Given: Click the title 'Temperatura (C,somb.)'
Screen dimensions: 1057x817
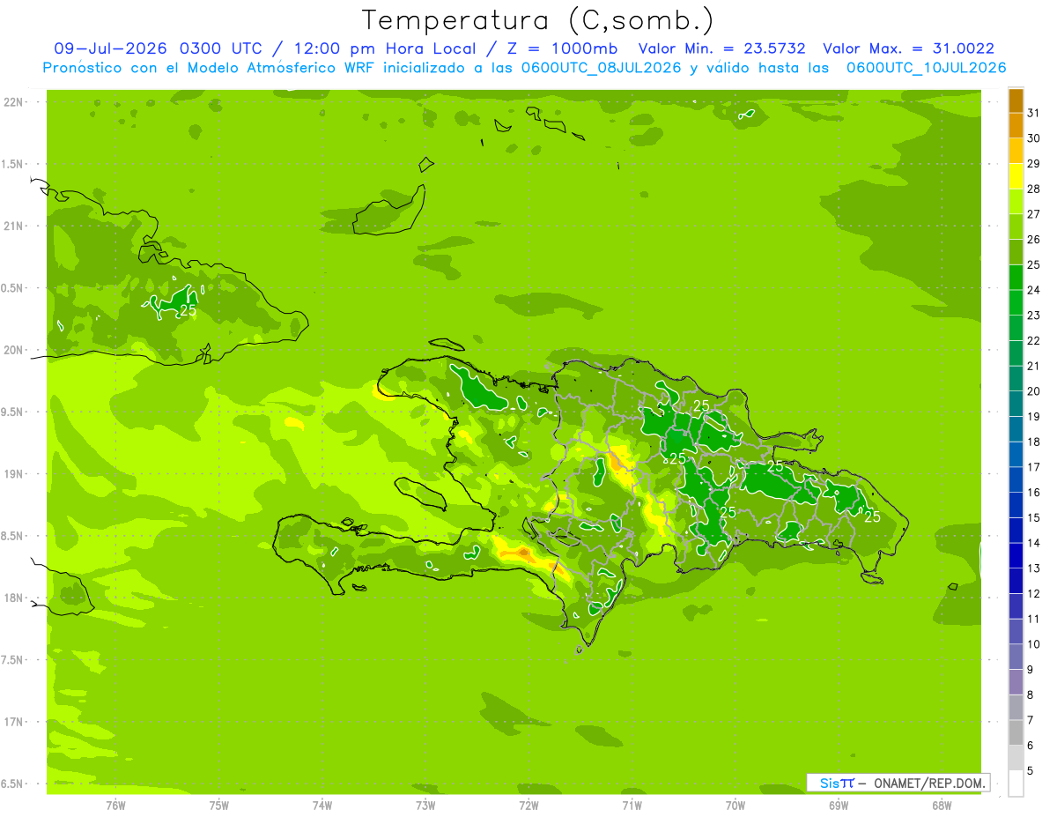Looking at the screenshot, I should point(537,21).
